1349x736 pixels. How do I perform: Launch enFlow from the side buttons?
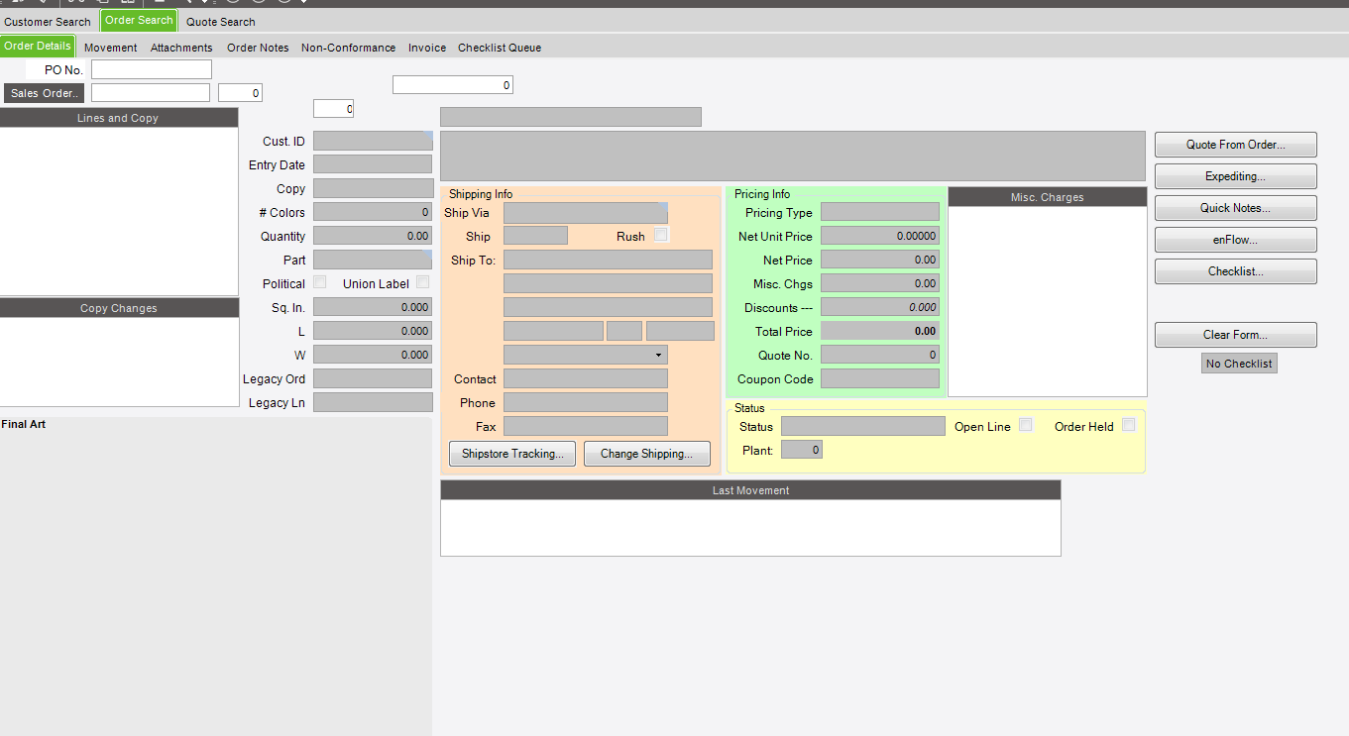(1235, 240)
